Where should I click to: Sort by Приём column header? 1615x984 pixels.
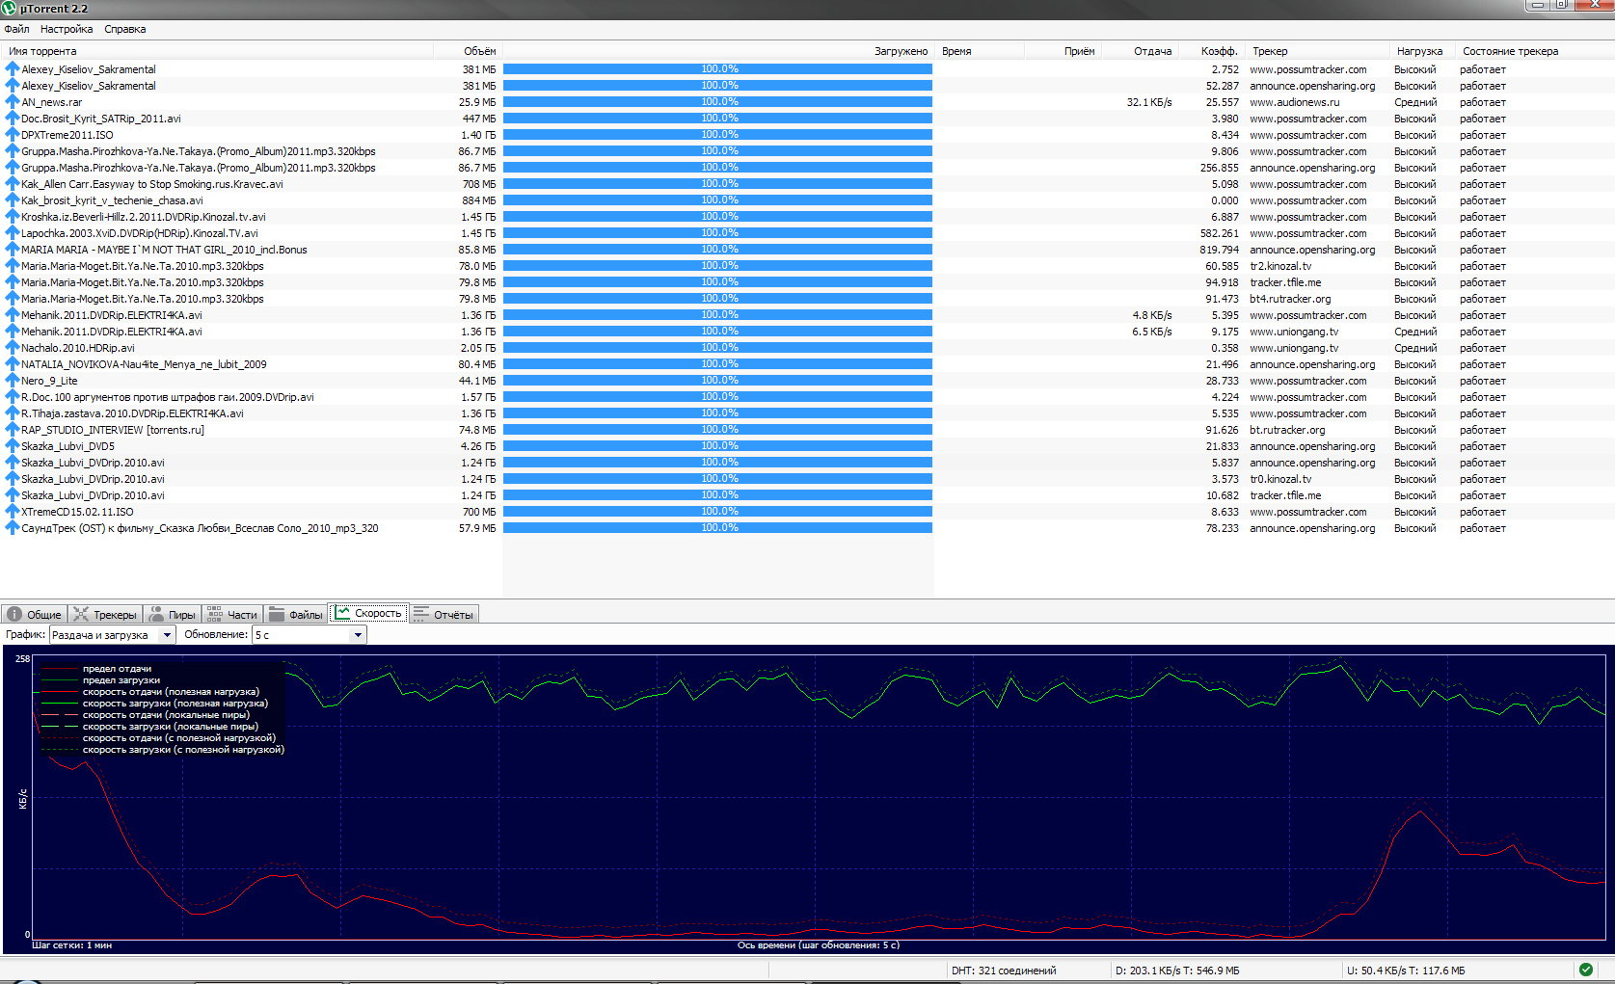pyautogui.click(x=1062, y=51)
